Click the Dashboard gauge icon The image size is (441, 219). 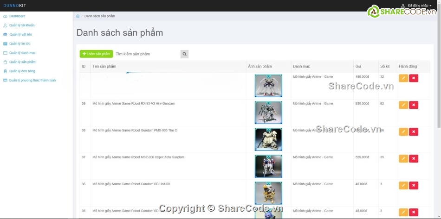5,16
